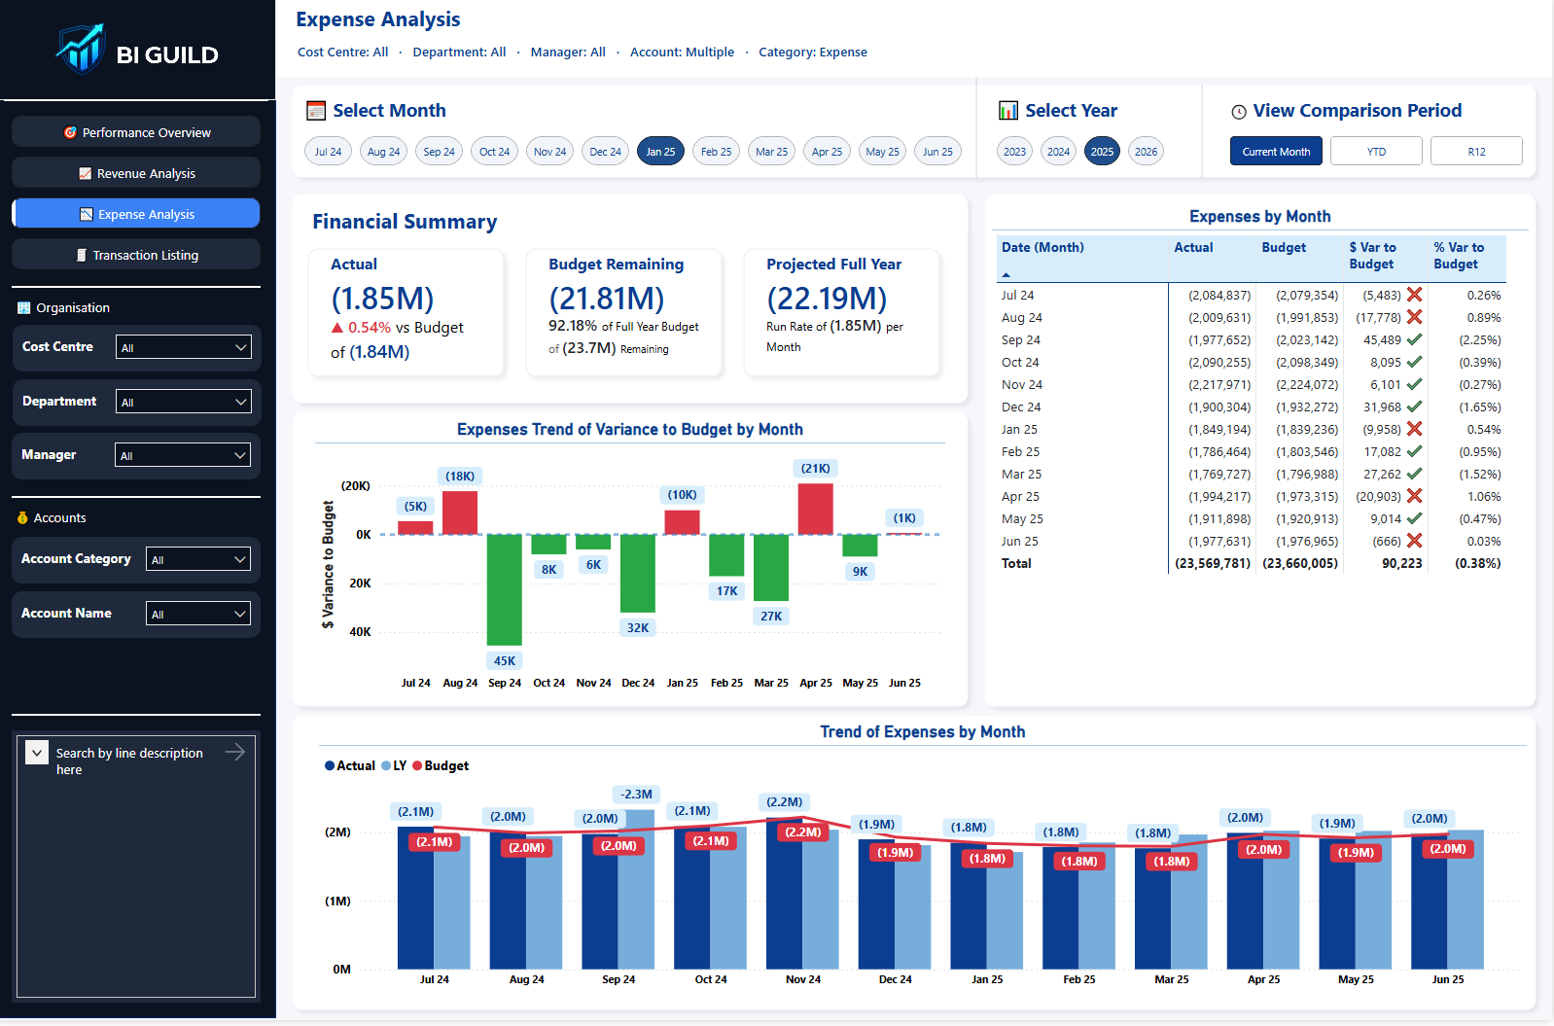The image size is (1554, 1026).
Task: Open the Manager filter dropdown
Action: click(183, 455)
